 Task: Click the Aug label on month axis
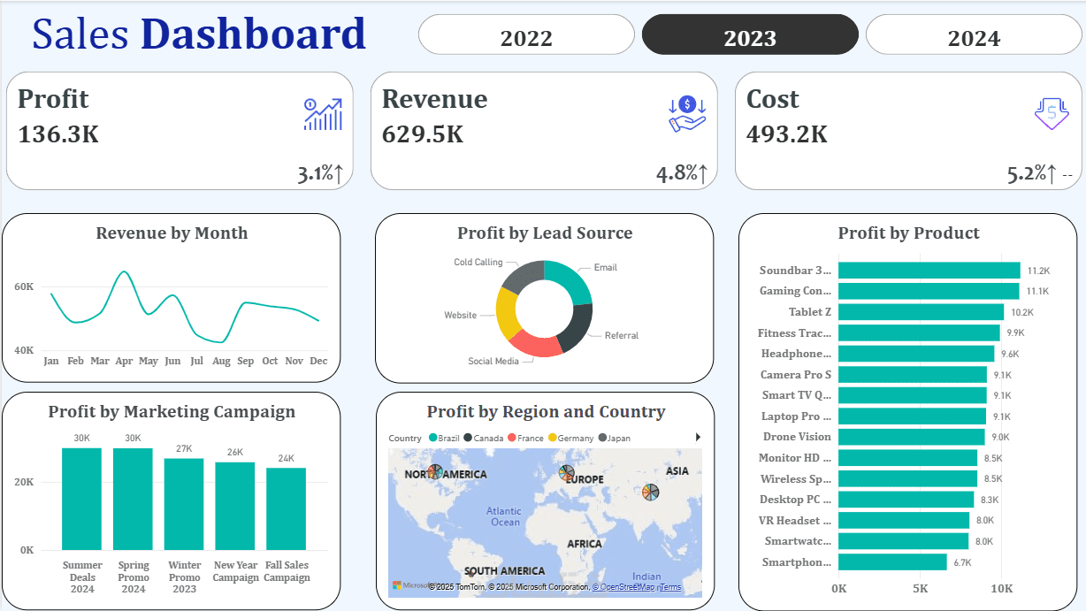(221, 361)
